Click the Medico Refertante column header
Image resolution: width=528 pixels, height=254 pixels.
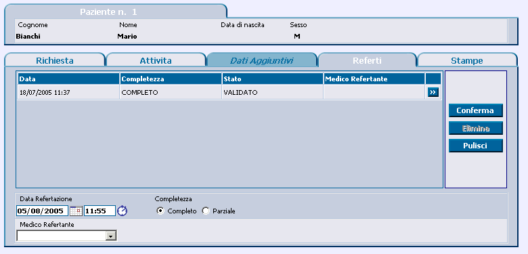tap(374, 79)
